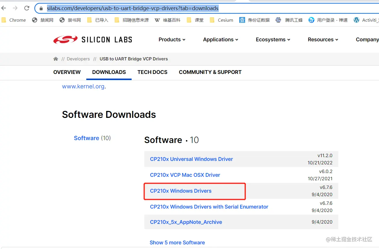The width and height of the screenshot is (379, 249).
Task: Download Windows Drivers with Serial Enumerator
Action: coord(209,207)
